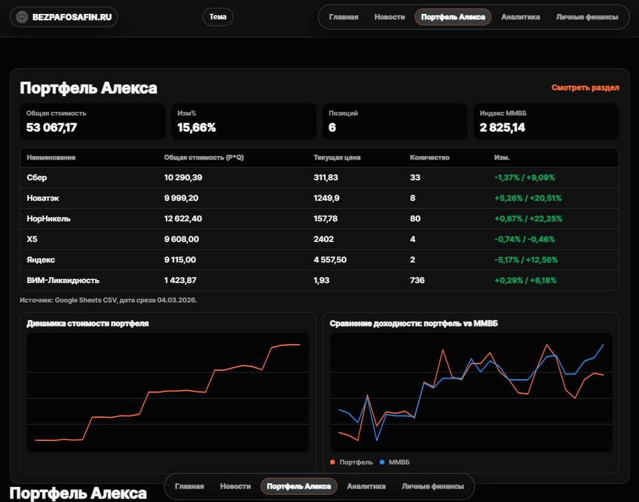Click the Изм. column header
Screen dimensions: 639x502
pos(502,157)
